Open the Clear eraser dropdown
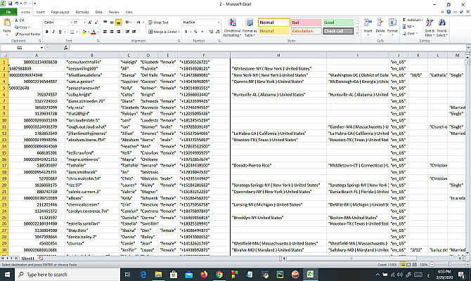This screenshot has width=471, height=281. click(410, 33)
